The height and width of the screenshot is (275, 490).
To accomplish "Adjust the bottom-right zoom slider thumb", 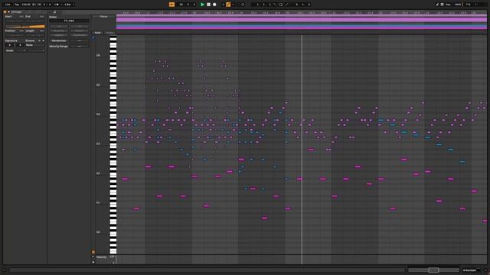I will [433, 270].
